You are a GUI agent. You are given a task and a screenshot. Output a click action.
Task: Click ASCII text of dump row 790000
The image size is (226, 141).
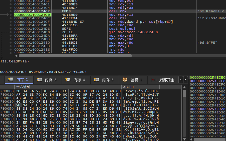coord(141,91)
